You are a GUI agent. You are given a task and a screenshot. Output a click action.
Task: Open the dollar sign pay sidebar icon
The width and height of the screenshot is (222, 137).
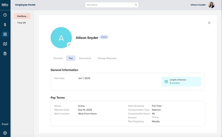pos(5,25)
